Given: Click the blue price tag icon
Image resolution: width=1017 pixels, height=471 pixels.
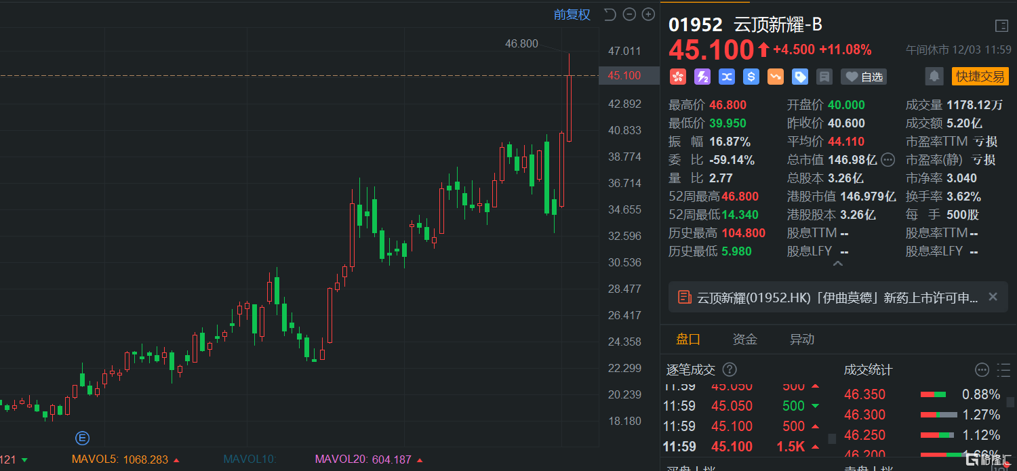Looking at the screenshot, I should (800, 77).
